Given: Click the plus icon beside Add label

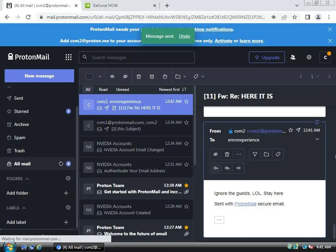Looking at the screenshot, I should (x=66, y=222).
